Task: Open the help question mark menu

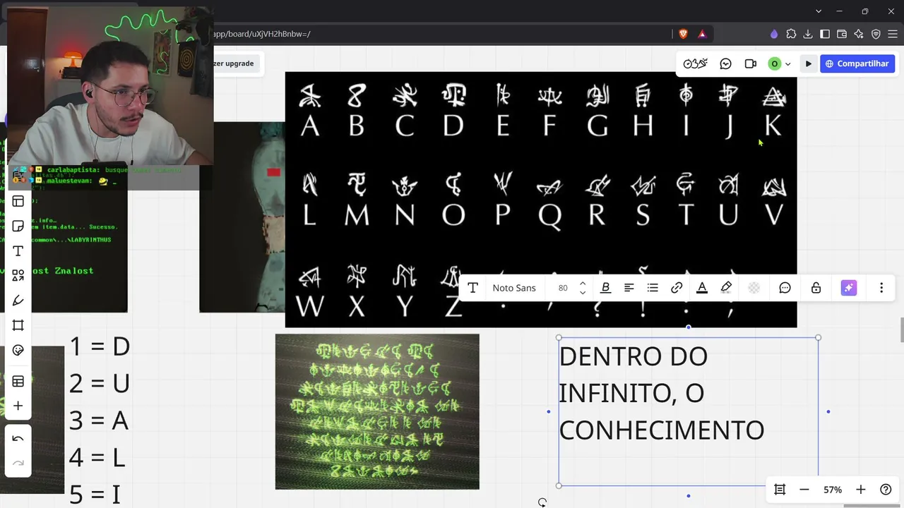Action: point(886,490)
